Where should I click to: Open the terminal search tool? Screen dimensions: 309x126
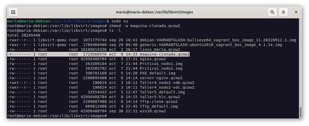click(x=272, y=12)
